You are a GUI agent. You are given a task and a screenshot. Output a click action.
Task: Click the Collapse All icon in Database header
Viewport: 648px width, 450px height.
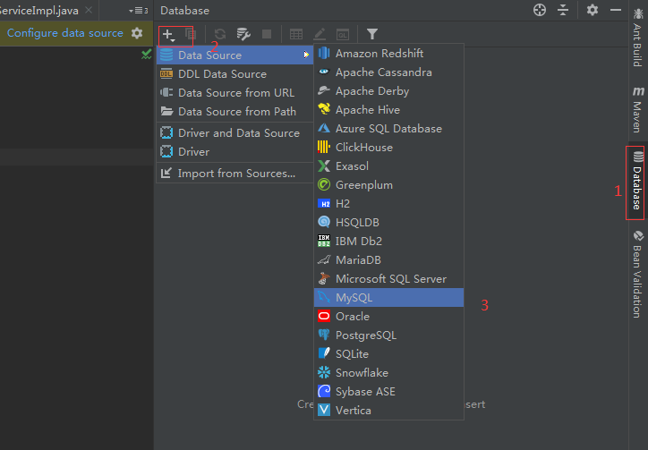coord(563,10)
